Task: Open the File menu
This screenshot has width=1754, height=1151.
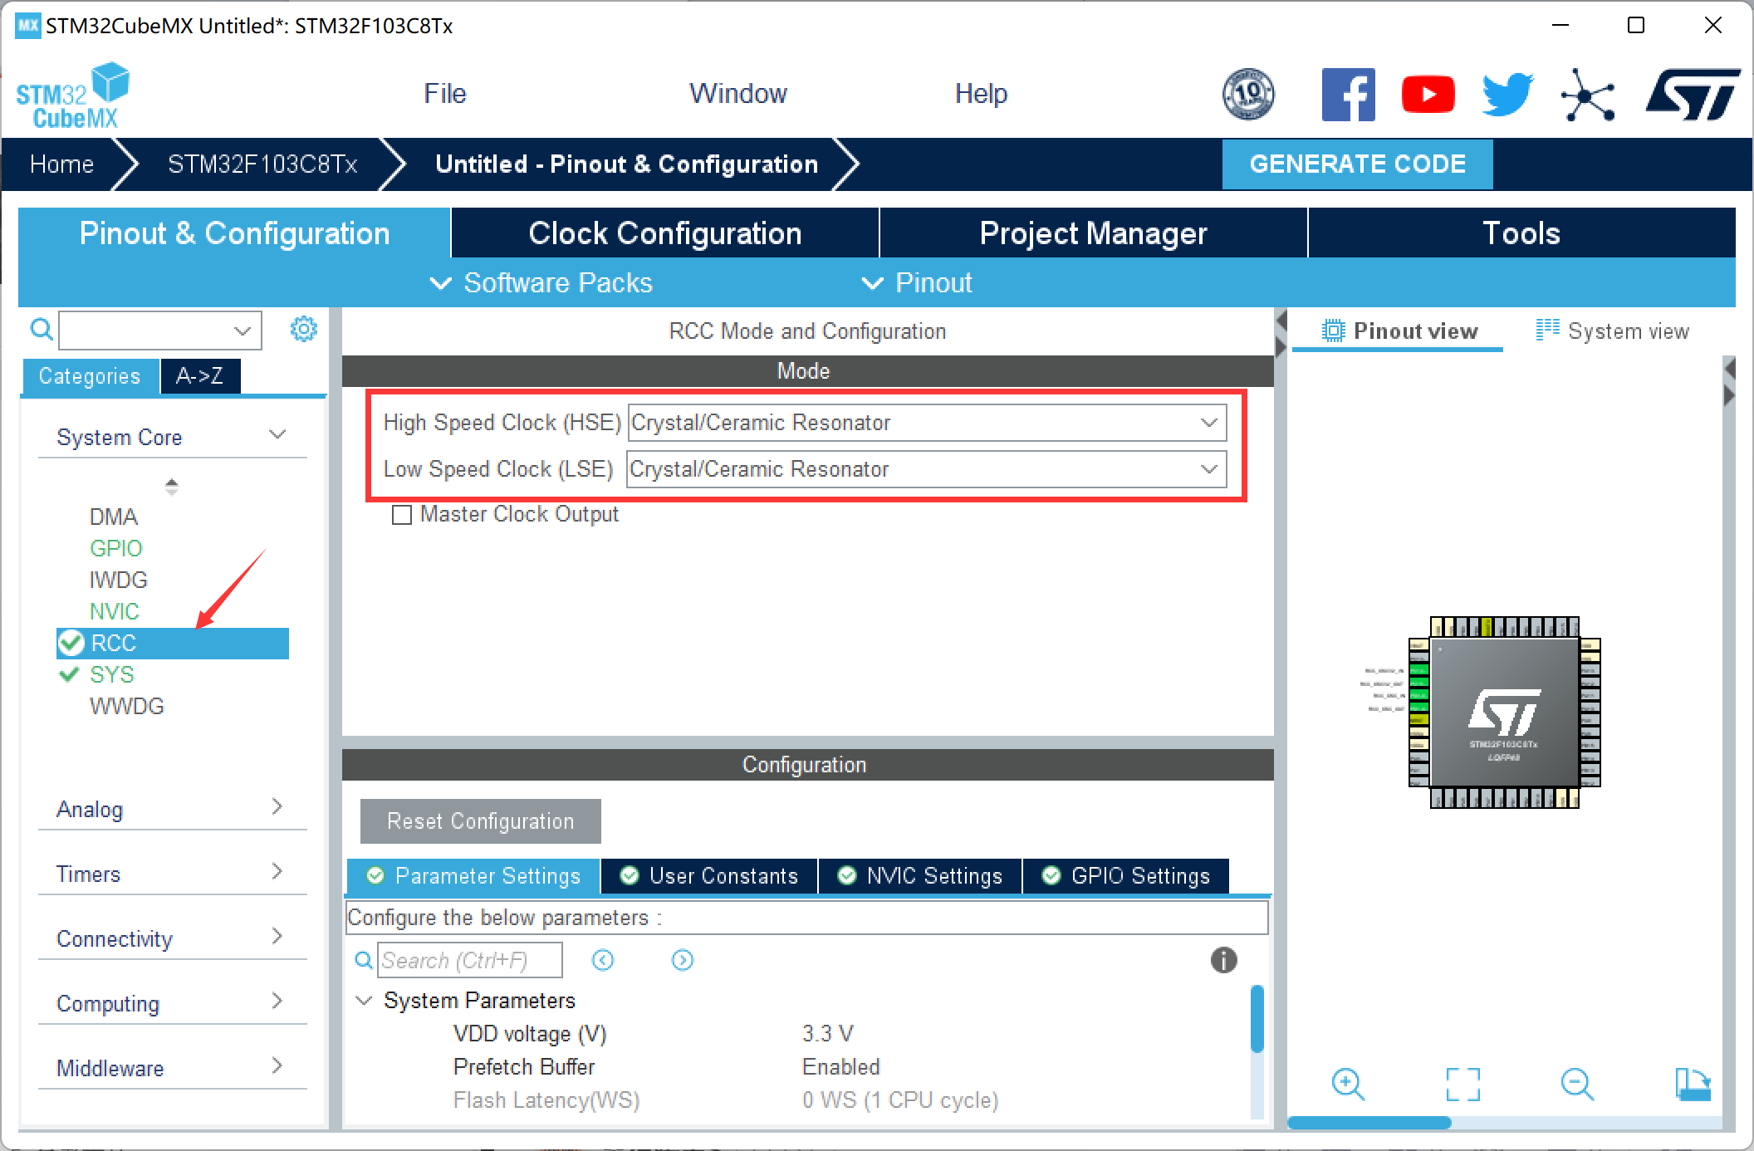Action: (445, 93)
